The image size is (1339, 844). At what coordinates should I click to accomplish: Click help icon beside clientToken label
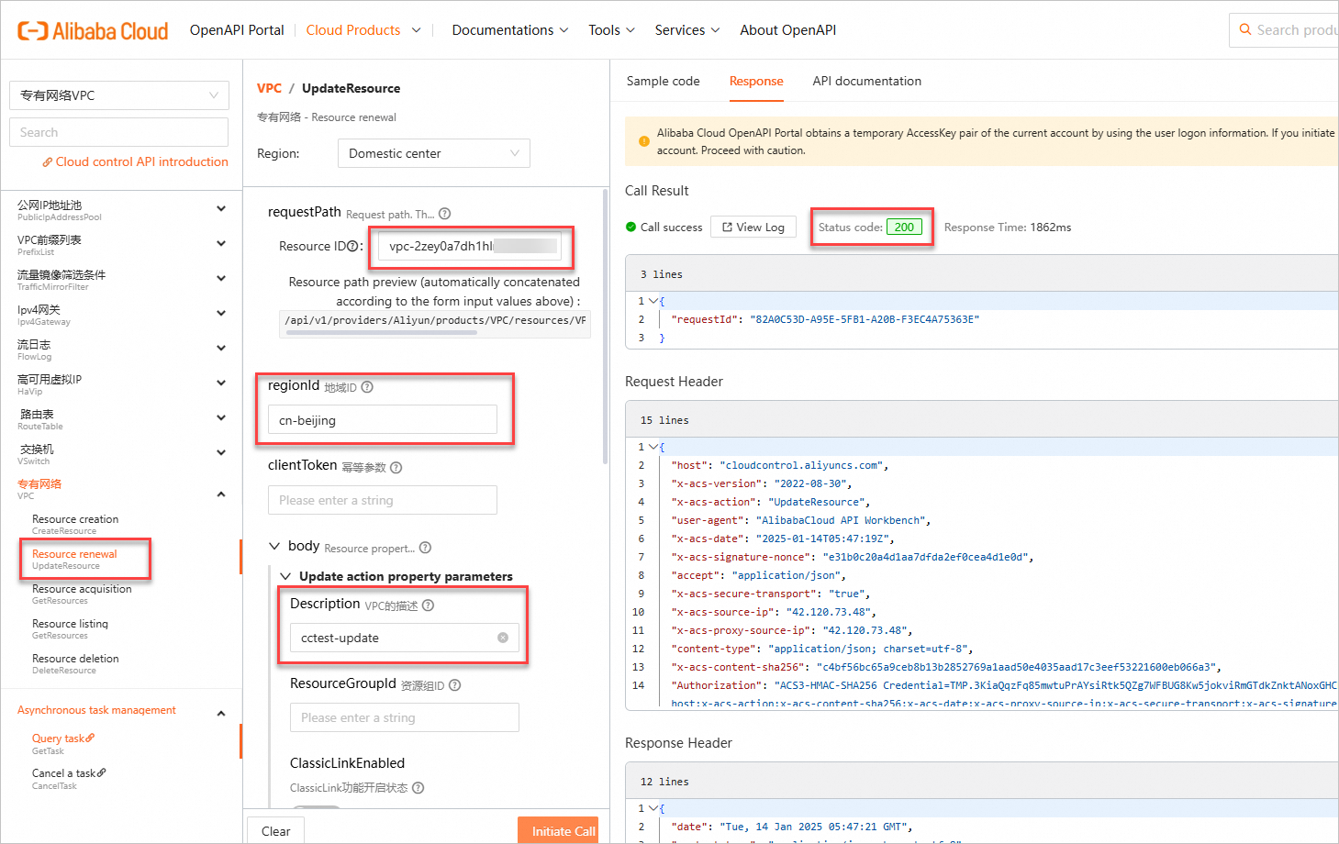pos(396,467)
